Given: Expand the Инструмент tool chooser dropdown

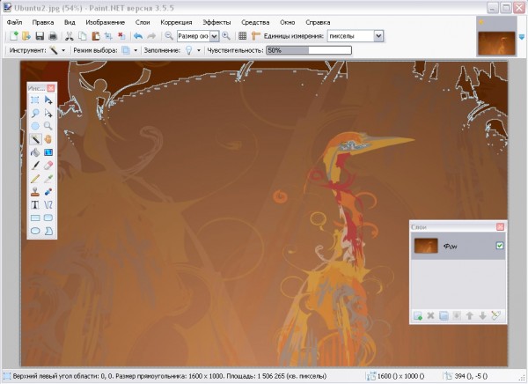Looking at the screenshot, I should 63,50.
